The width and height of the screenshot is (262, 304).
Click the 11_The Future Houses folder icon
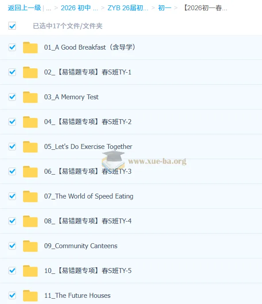(x=30, y=296)
